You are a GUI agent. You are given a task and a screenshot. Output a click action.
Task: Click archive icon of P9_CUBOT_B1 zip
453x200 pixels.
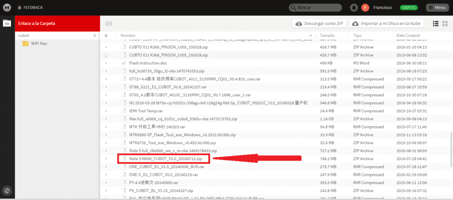[124, 191]
